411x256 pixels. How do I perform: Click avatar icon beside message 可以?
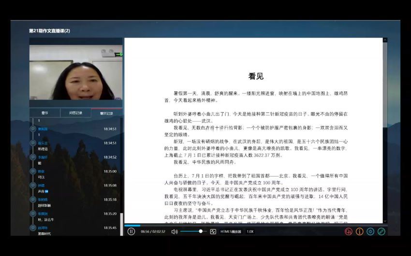33,171
